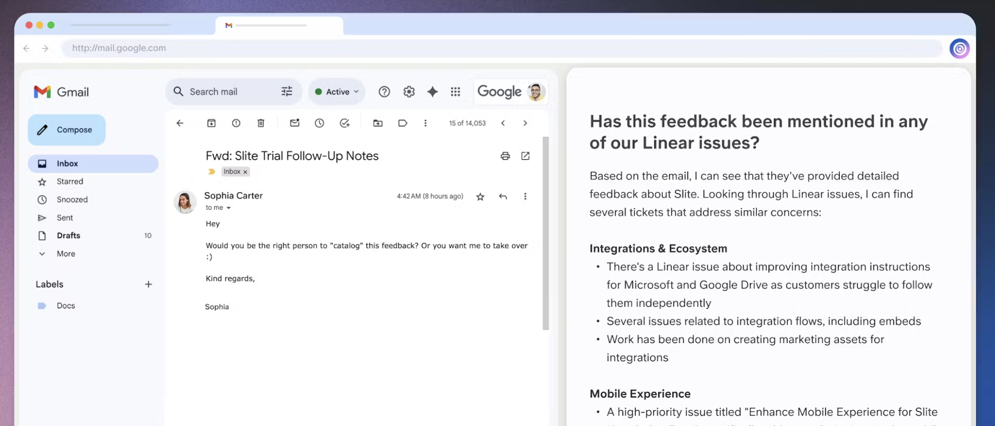Viewport: 995px width, 426px height.
Task: Report this email as spam
Action: [x=236, y=123]
